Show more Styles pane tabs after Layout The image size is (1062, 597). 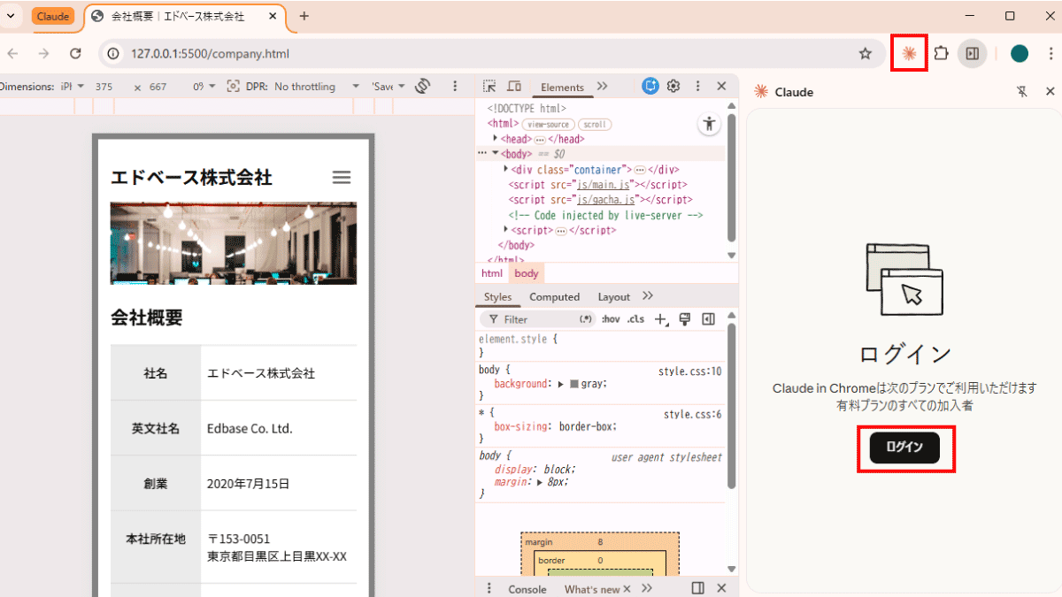tap(648, 296)
